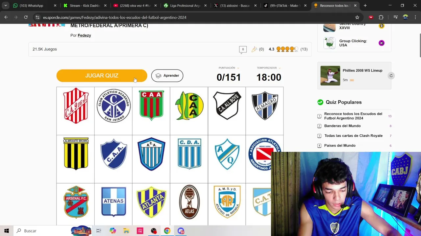Open Windows Task View
421x236 pixels.
pyautogui.click(x=99, y=231)
